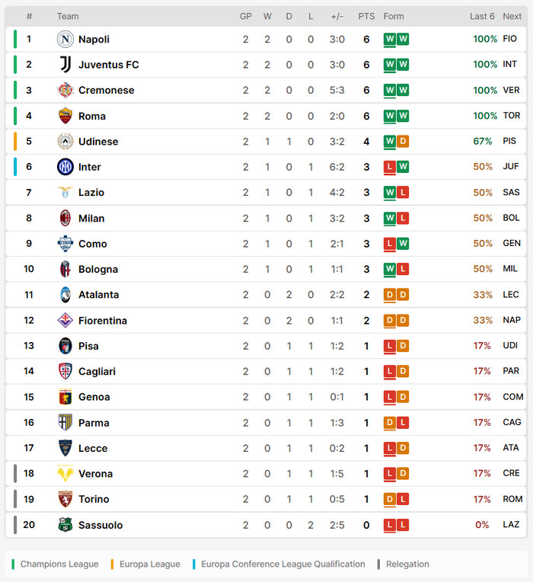Open the Cremonese team link
Screen dimensions: 533x582
pyautogui.click(x=106, y=90)
